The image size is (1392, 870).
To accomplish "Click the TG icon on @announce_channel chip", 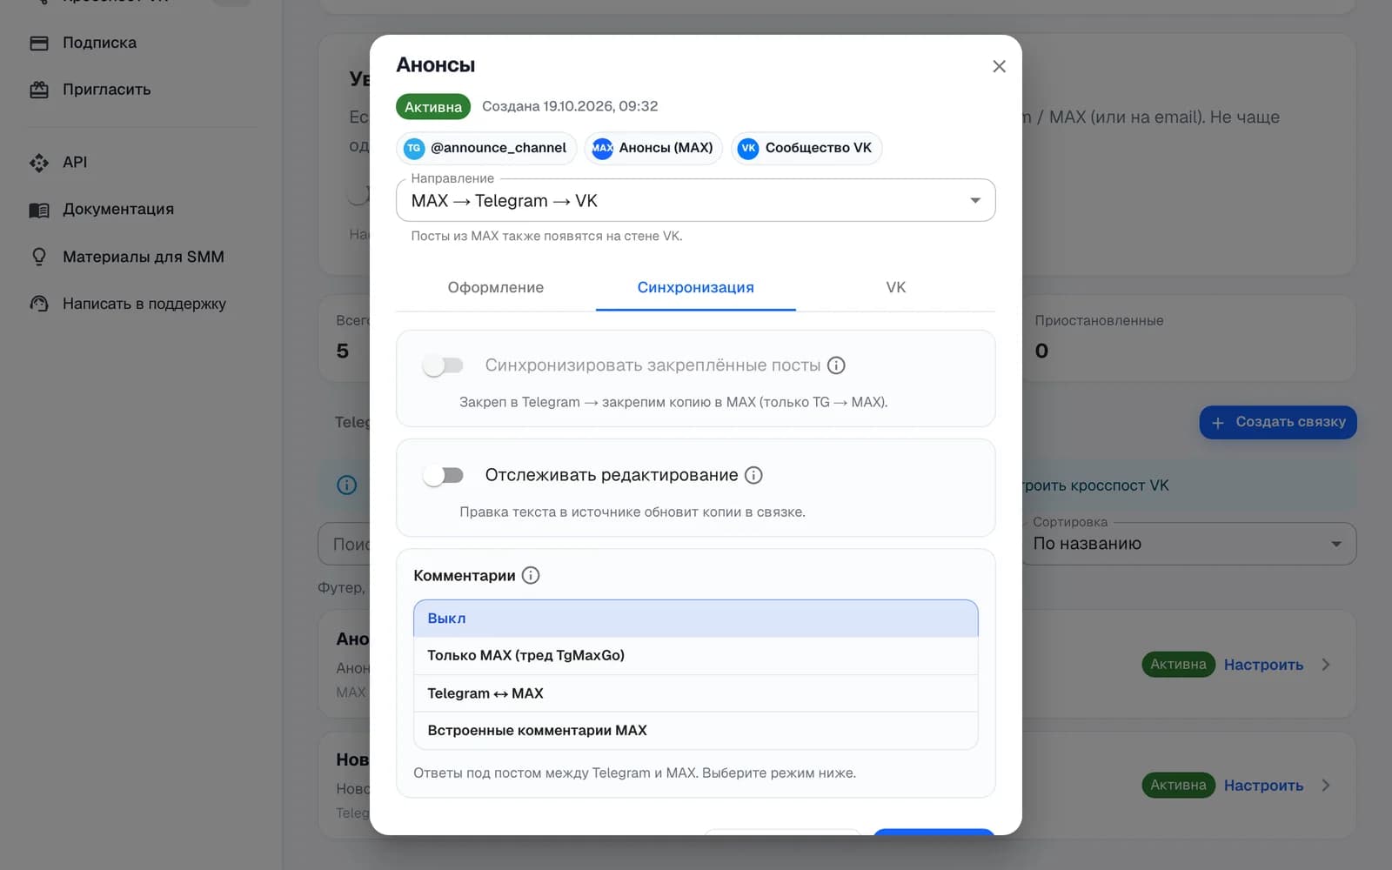I will click(414, 148).
